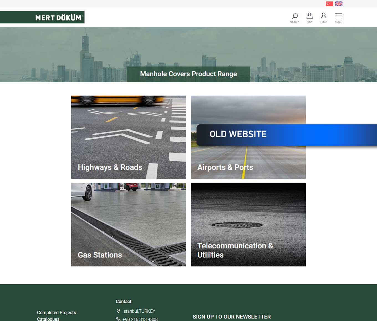Open Highways & Roads category card
The width and height of the screenshot is (377, 321).
click(x=129, y=137)
